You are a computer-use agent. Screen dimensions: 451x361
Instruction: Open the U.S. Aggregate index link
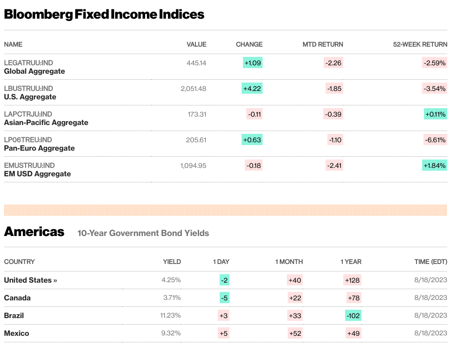click(30, 97)
